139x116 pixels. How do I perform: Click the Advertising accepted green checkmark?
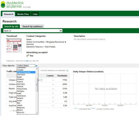click(x=28, y=56)
